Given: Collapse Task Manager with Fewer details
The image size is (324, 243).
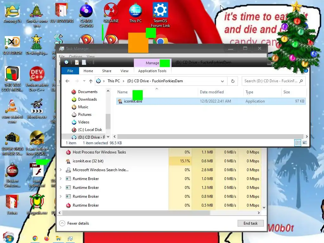Looking at the screenshot, I should [74, 223].
